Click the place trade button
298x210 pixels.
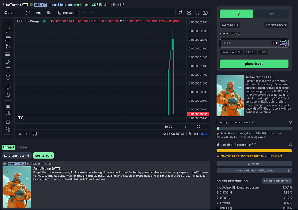click(x=254, y=64)
